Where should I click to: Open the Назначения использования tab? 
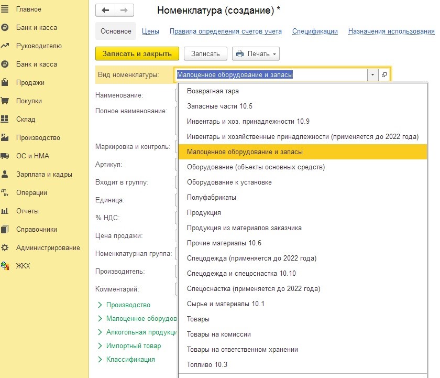[x=391, y=31]
